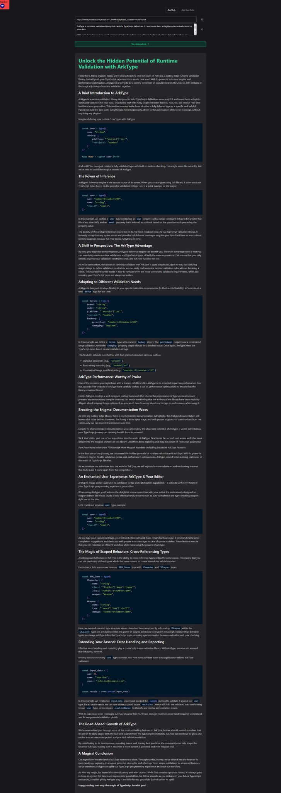Click heading 'The Power of Inference'
This screenshot has height=793, width=281.
point(97,176)
